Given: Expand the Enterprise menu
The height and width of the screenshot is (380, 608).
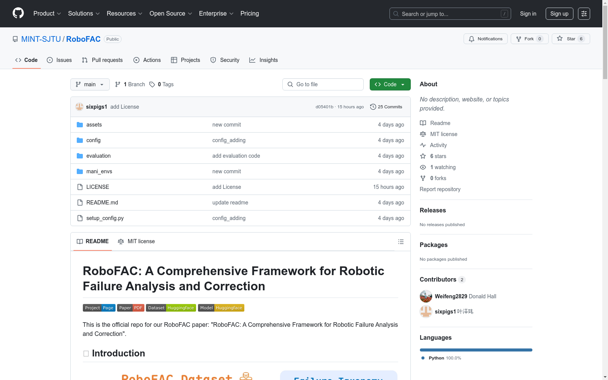Looking at the screenshot, I should tap(216, 14).
